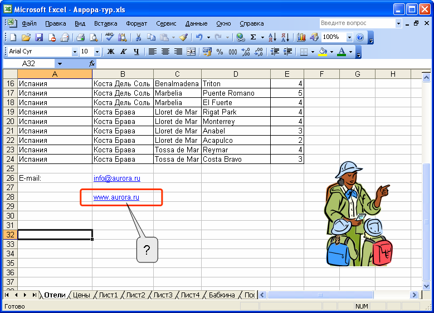
Task: Apply yellow fill color bucket
Action: click(x=323, y=52)
